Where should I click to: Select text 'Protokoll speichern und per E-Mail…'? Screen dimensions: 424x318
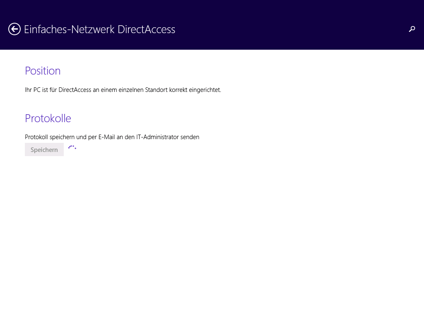pyautogui.click(x=112, y=137)
